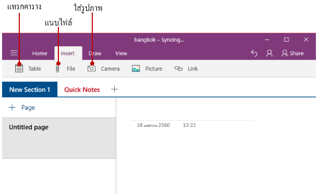Switch to the Quick Notes section
Screen dimensions: 318x195
(82, 89)
